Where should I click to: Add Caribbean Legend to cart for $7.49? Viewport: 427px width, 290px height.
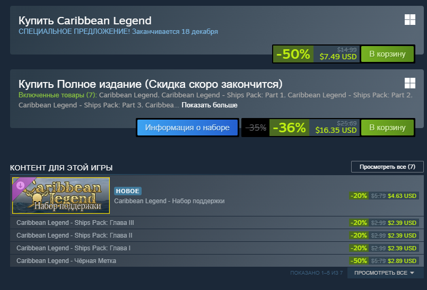click(x=387, y=54)
